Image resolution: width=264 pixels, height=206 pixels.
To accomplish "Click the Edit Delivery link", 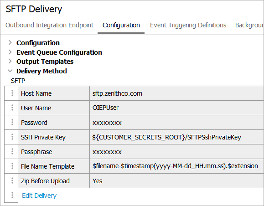I will 39,196.
